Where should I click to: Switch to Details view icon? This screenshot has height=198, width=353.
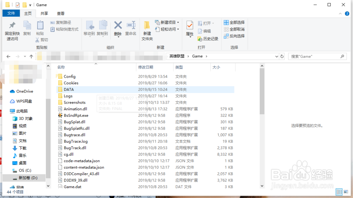point(339,192)
